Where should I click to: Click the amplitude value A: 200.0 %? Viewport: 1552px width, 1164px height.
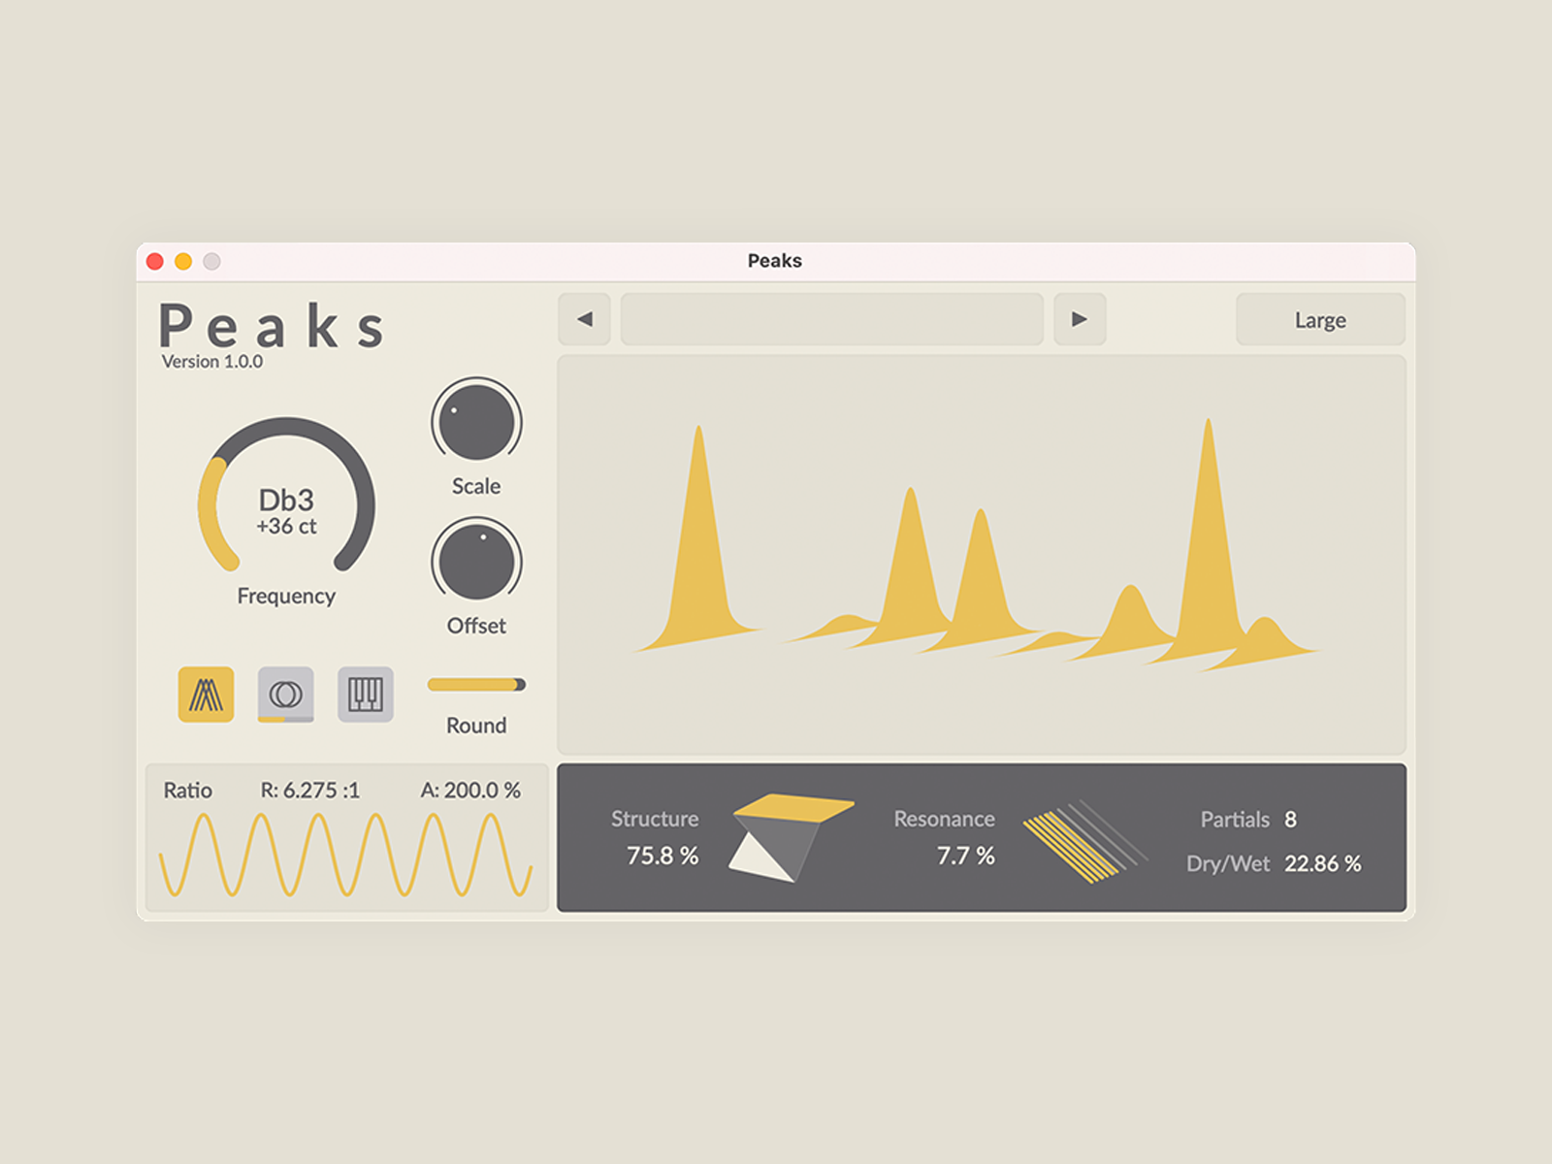pyautogui.click(x=470, y=791)
